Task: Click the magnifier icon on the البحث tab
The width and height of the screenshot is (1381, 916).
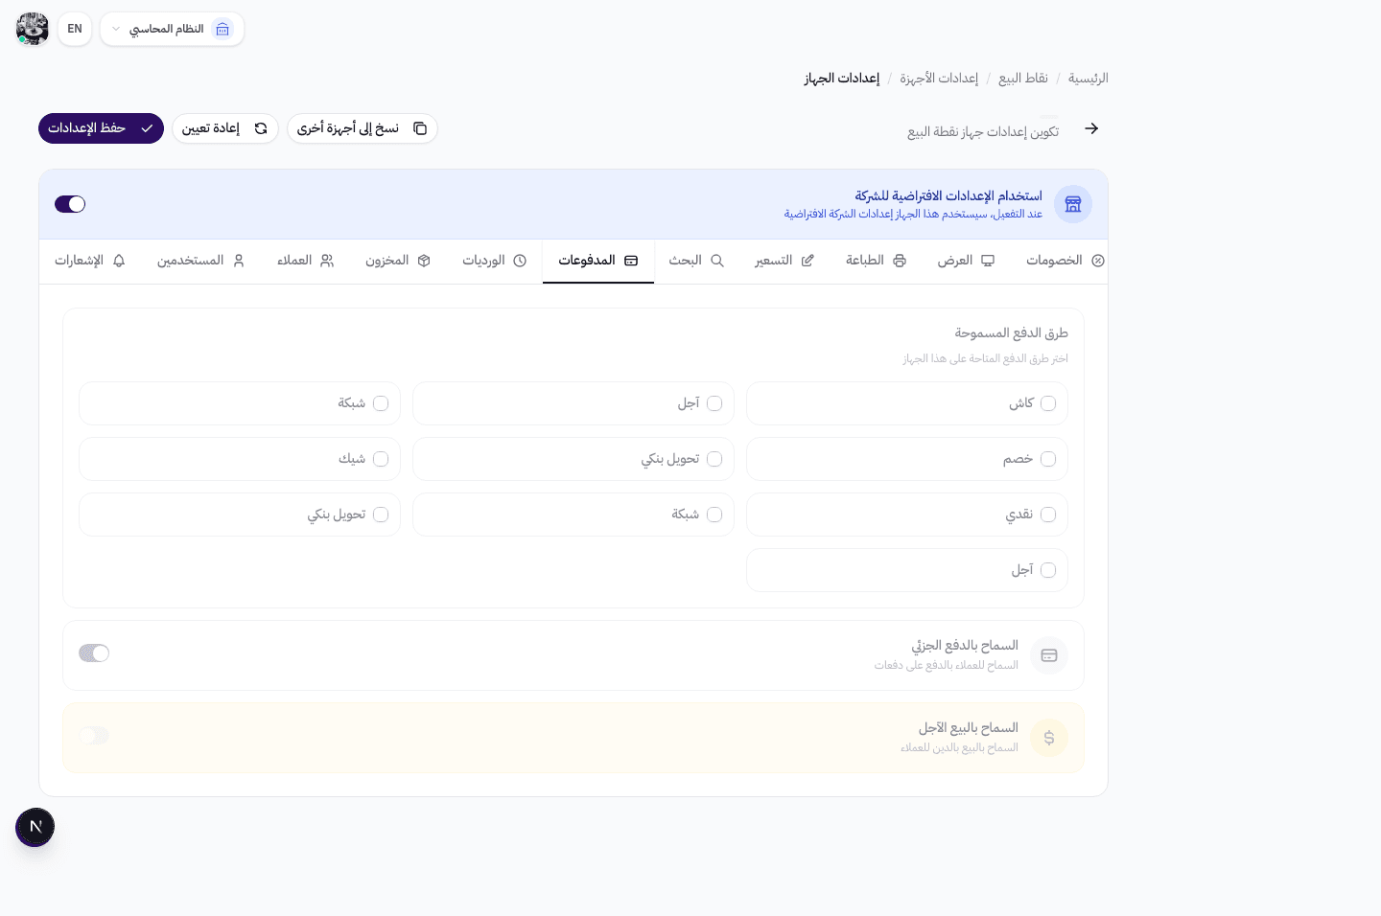Action: click(x=716, y=261)
